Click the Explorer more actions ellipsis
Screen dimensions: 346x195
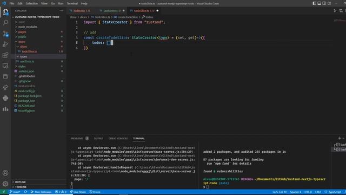tap(61, 11)
